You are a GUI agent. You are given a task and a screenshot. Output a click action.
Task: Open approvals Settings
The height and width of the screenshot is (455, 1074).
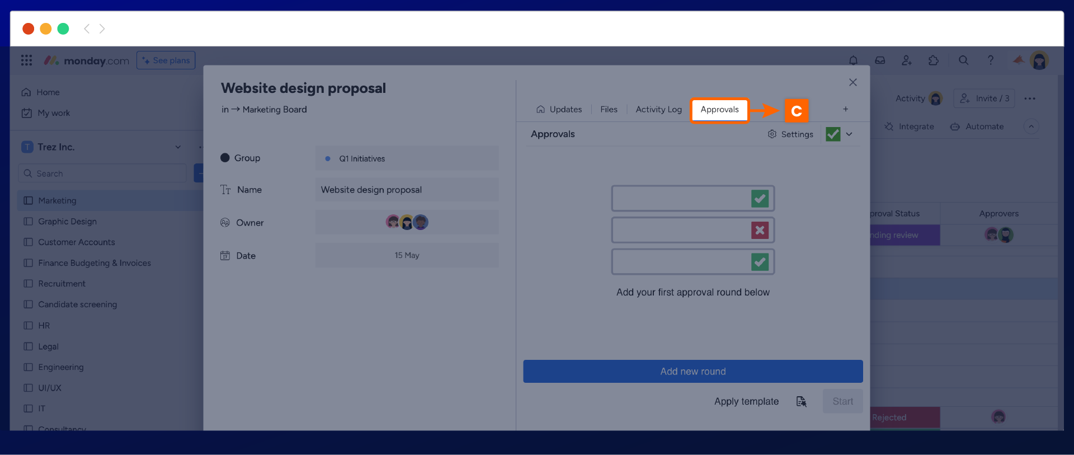click(790, 134)
